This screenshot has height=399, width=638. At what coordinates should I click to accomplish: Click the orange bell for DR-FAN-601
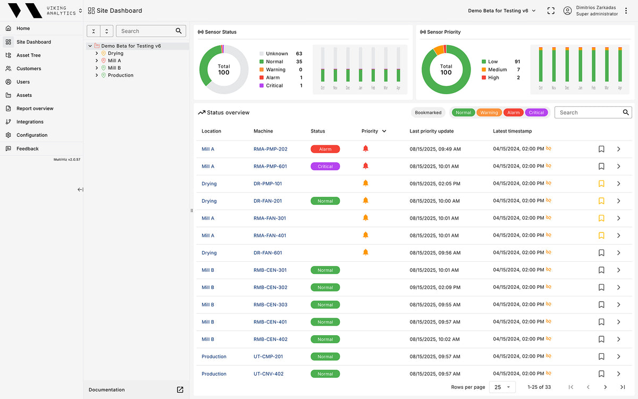pyautogui.click(x=365, y=252)
